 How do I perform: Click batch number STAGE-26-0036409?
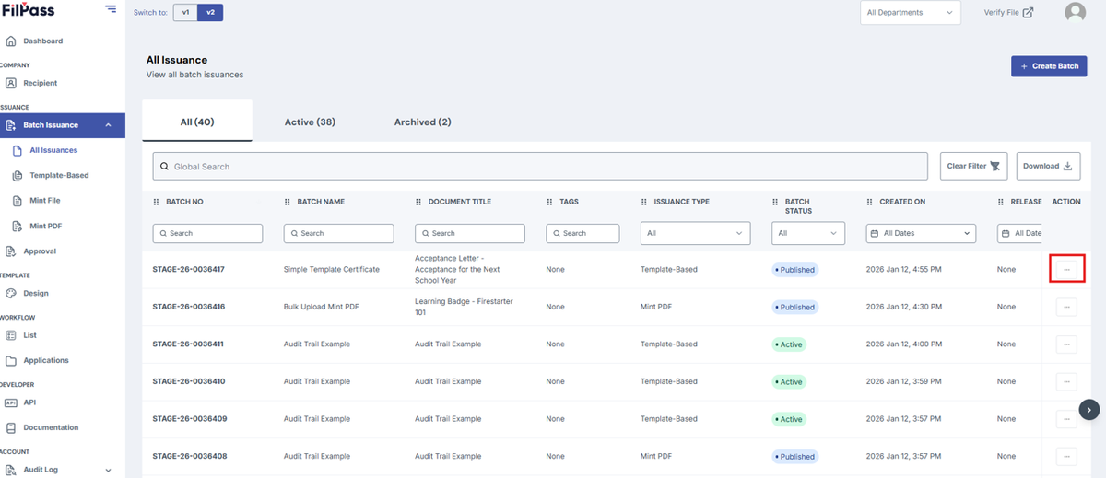pos(188,419)
